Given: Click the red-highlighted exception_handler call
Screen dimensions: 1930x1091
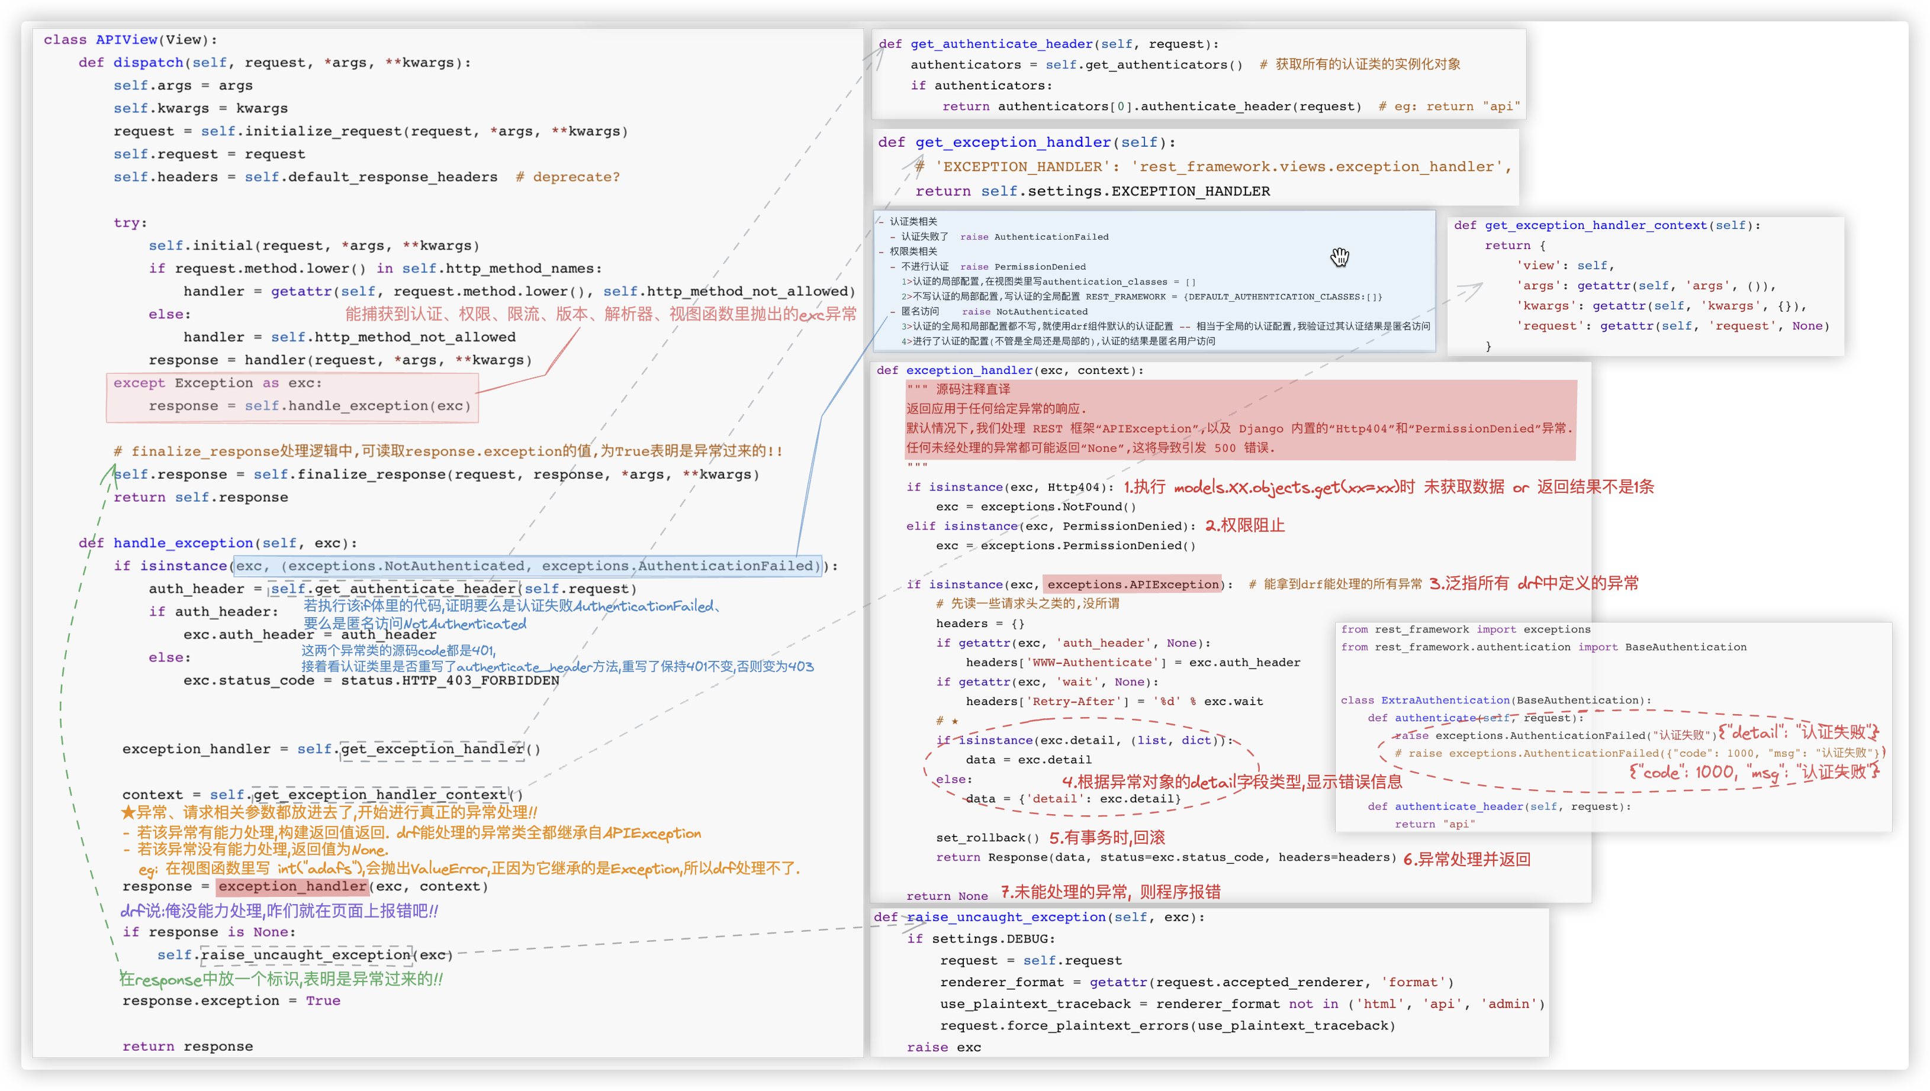Looking at the screenshot, I should coord(292,886).
